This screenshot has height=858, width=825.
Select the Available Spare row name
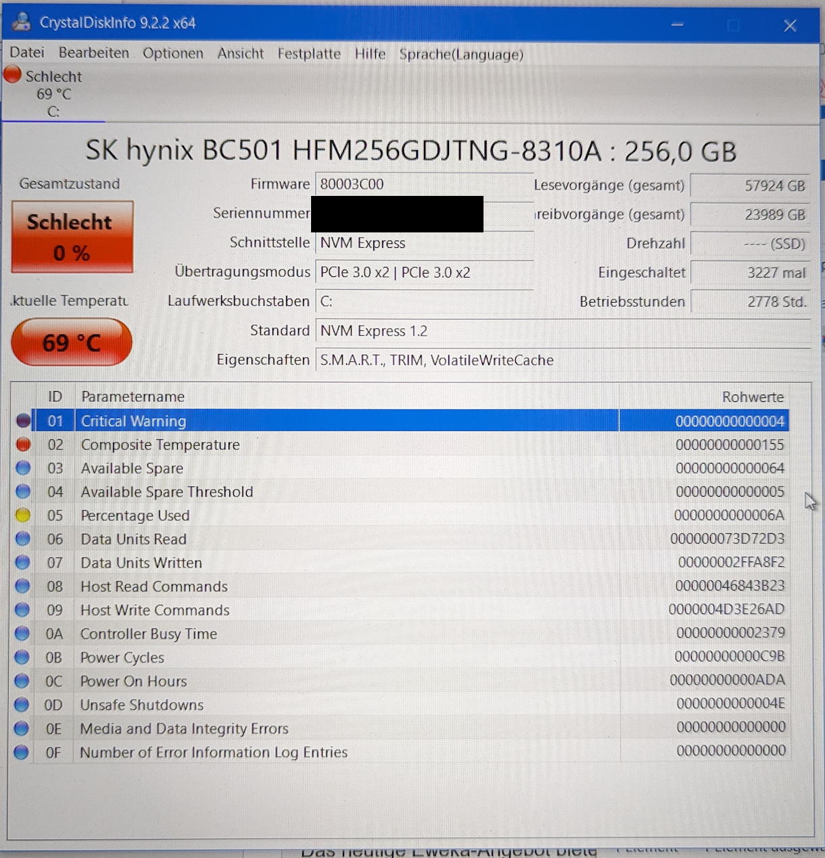pyautogui.click(x=132, y=468)
